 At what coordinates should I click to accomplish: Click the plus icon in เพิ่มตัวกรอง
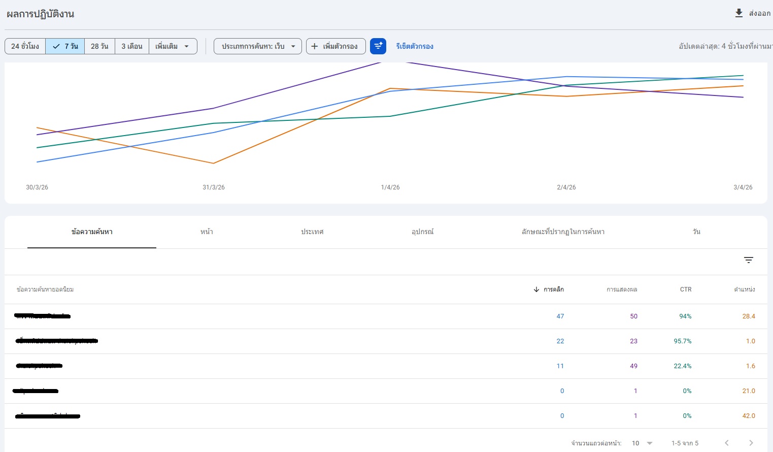pyautogui.click(x=315, y=46)
